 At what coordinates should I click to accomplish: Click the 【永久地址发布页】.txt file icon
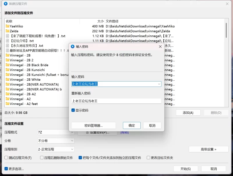coord(8,46)
